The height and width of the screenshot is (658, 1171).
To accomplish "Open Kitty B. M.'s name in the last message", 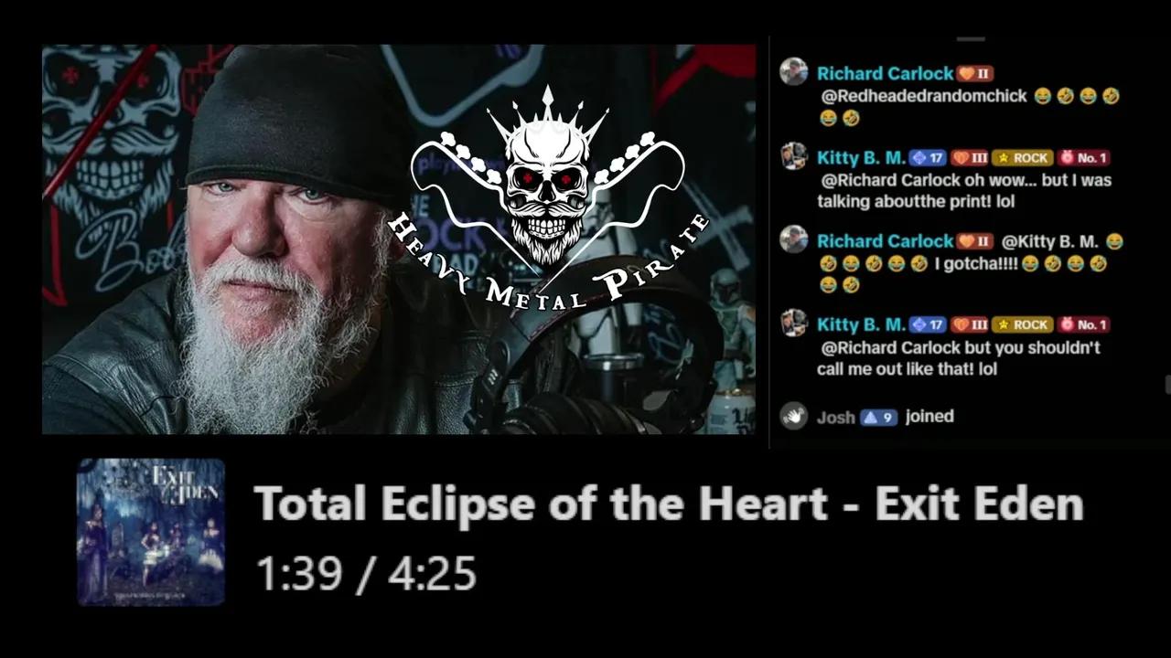I will coord(861,324).
